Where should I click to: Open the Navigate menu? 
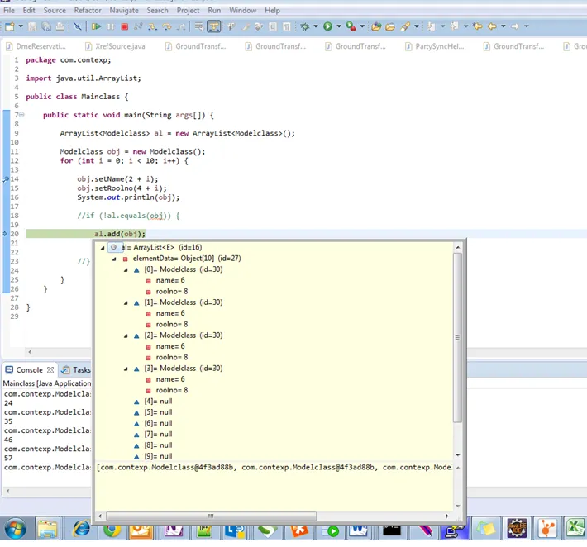(x=124, y=10)
